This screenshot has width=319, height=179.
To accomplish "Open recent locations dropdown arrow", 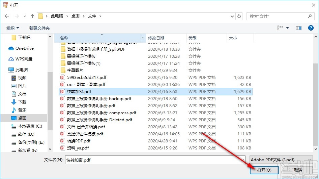I will pyautogui.click(x=25, y=16).
